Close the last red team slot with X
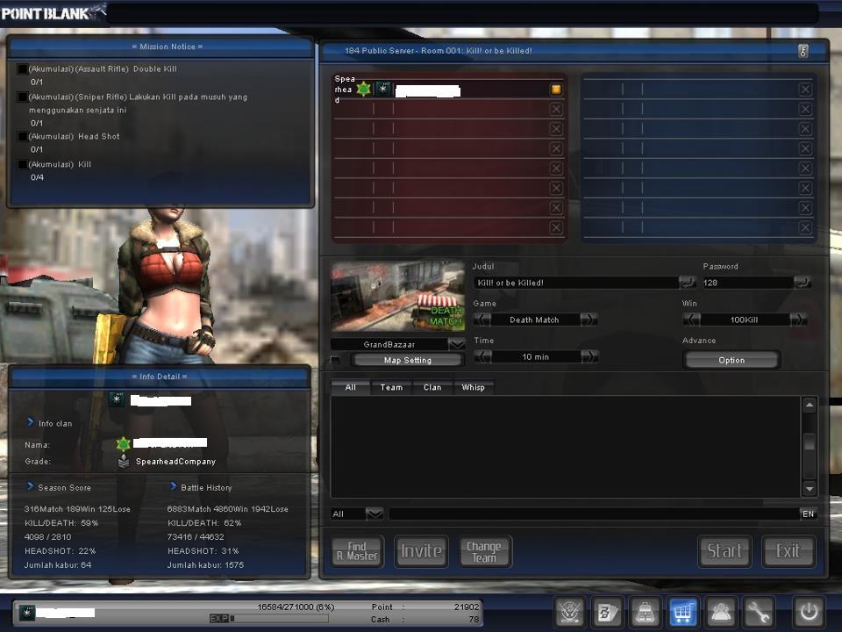Image resolution: width=842 pixels, height=632 pixels. point(556,227)
